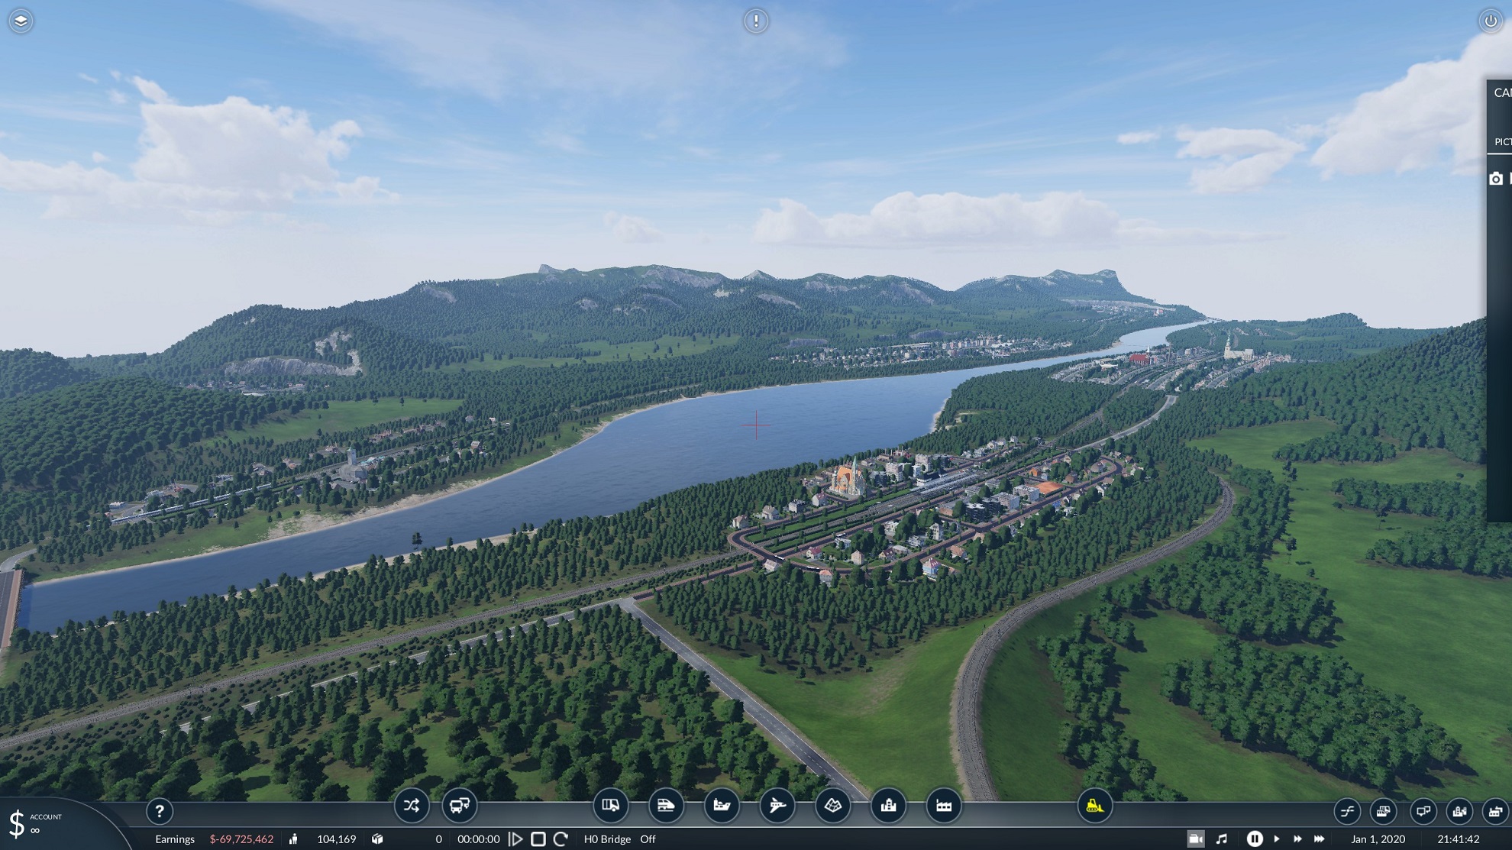Click the population count 104,169

click(336, 839)
